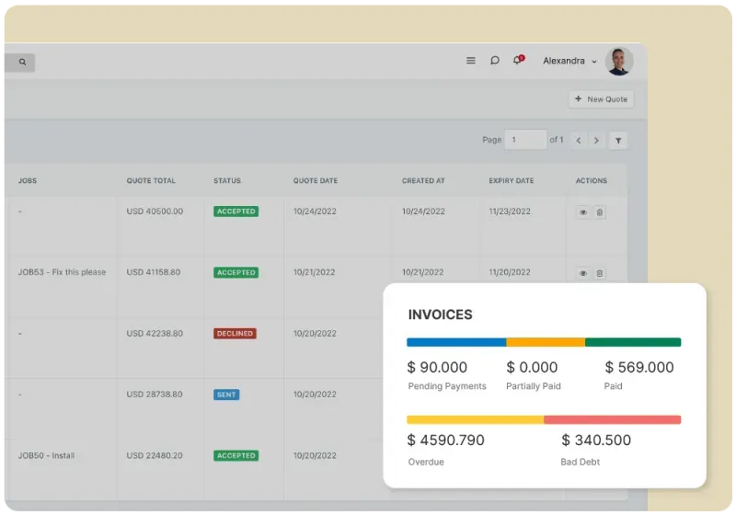Click Alexandra's profile avatar
This screenshot has width=736, height=515.
(619, 61)
